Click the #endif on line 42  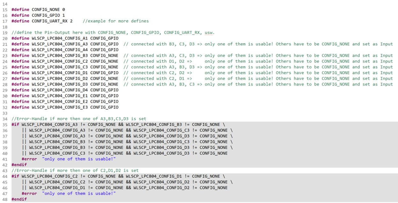(x=19, y=164)
